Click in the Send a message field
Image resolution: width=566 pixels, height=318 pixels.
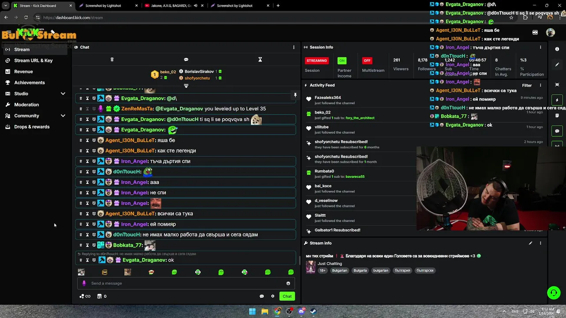(187, 284)
